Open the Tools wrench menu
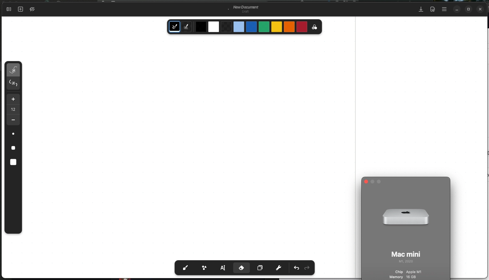 [x=279, y=268]
